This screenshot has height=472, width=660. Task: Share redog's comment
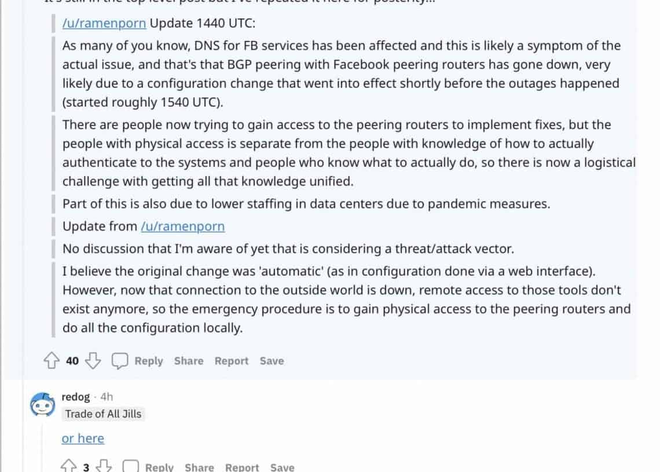tap(199, 467)
